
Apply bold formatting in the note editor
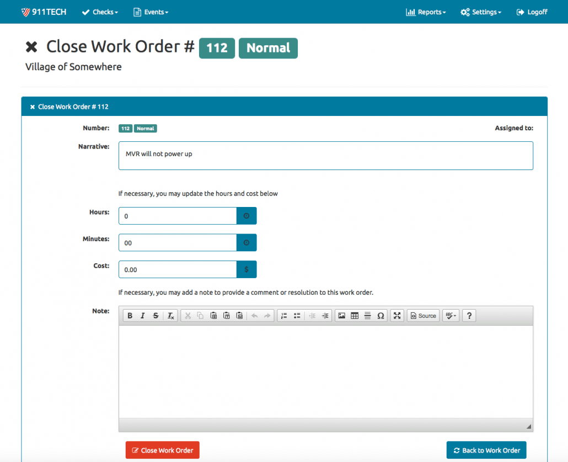point(130,315)
